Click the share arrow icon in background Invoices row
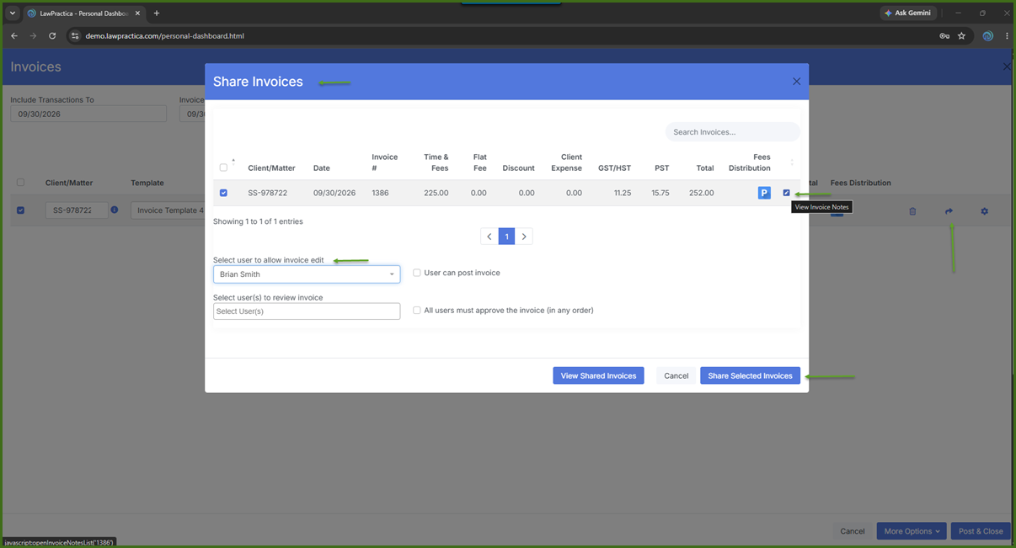 [x=949, y=211]
